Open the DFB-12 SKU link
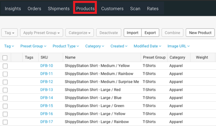The image size is (216, 126). 47,82
